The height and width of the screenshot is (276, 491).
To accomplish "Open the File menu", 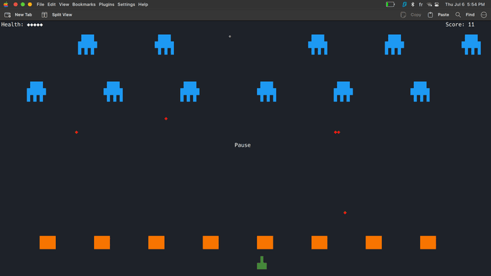I will click(40, 4).
